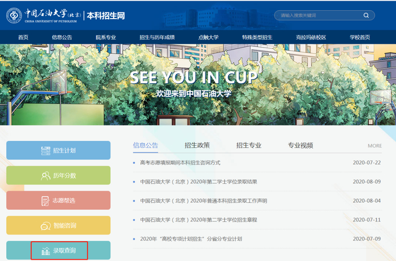
Task: Switch to the 信息公告 tab
Action: point(145,145)
